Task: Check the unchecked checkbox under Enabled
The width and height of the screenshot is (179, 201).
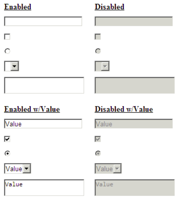Action: (x=7, y=37)
